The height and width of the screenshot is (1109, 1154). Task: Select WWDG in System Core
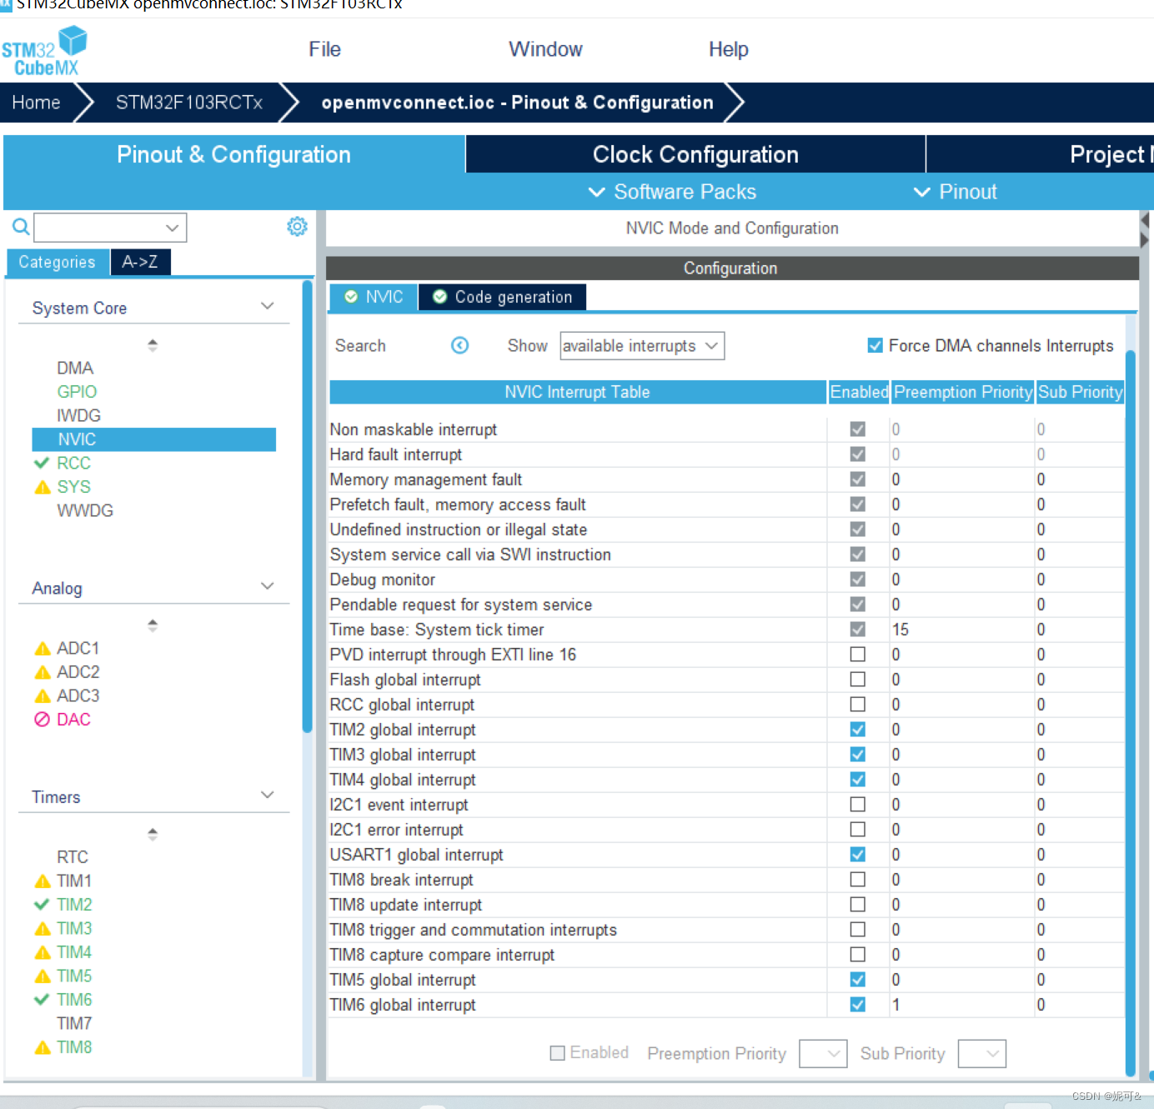(x=85, y=510)
